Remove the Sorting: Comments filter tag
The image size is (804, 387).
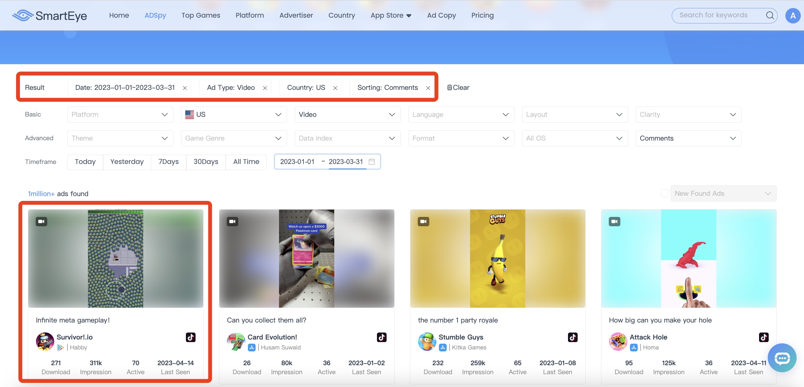428,88
